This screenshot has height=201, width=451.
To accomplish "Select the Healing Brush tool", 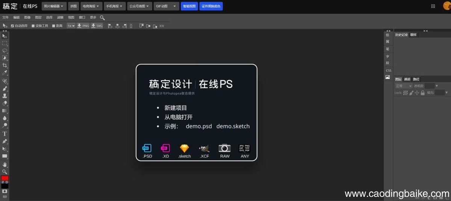I will click(5, 81).
